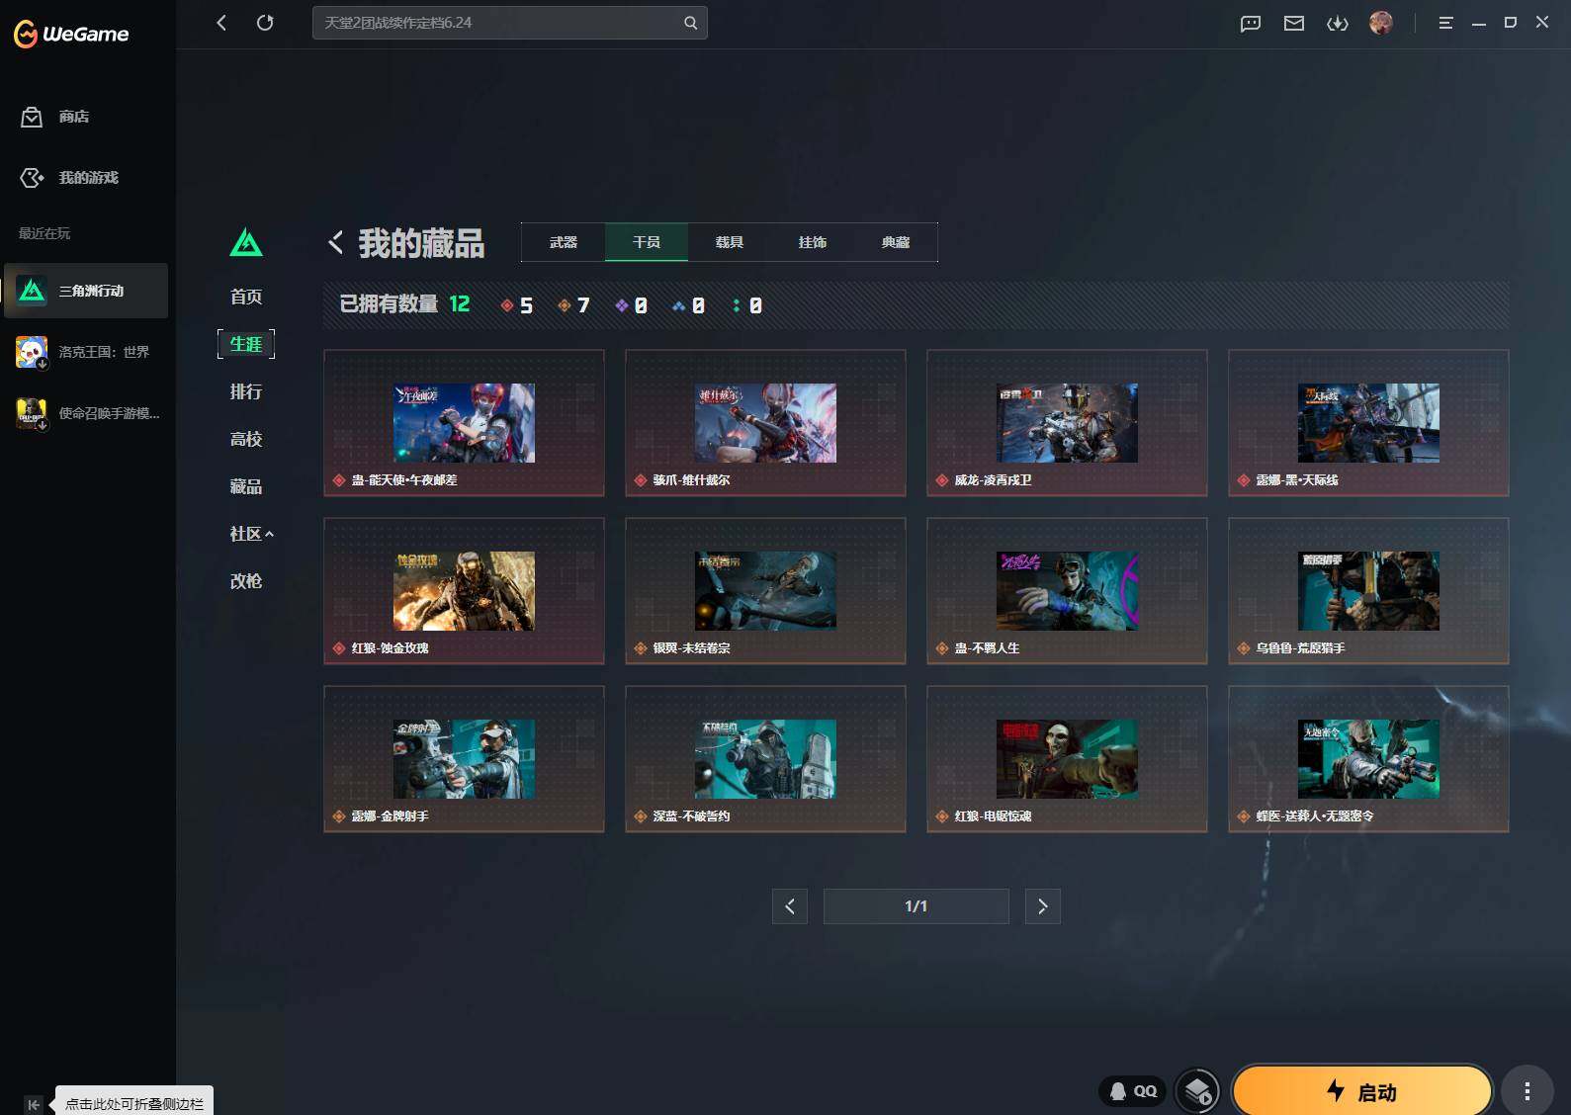Open the user avatar profile
The width and height of the screenshot is (1571, 1115).
tap(1381, 23)
